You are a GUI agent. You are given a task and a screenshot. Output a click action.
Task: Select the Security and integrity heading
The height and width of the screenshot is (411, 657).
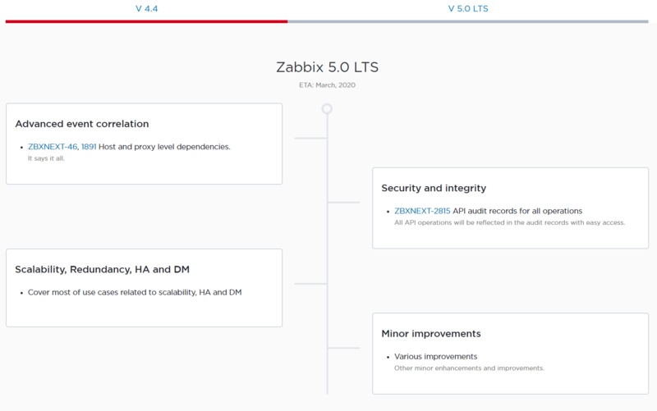point(434,189)
